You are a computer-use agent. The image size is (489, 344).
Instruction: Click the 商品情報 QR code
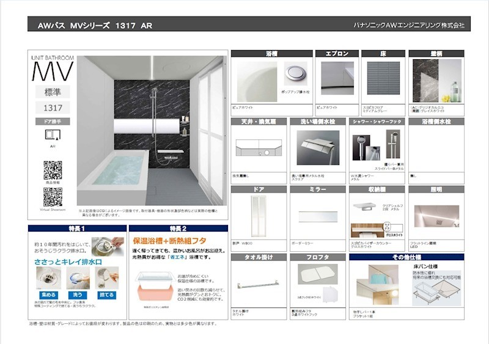click(x=53, y=170)
